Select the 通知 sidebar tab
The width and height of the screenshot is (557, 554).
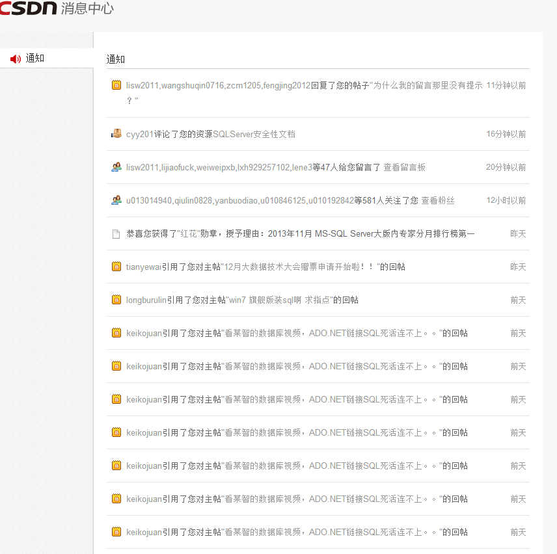click(x=47, y=58)
